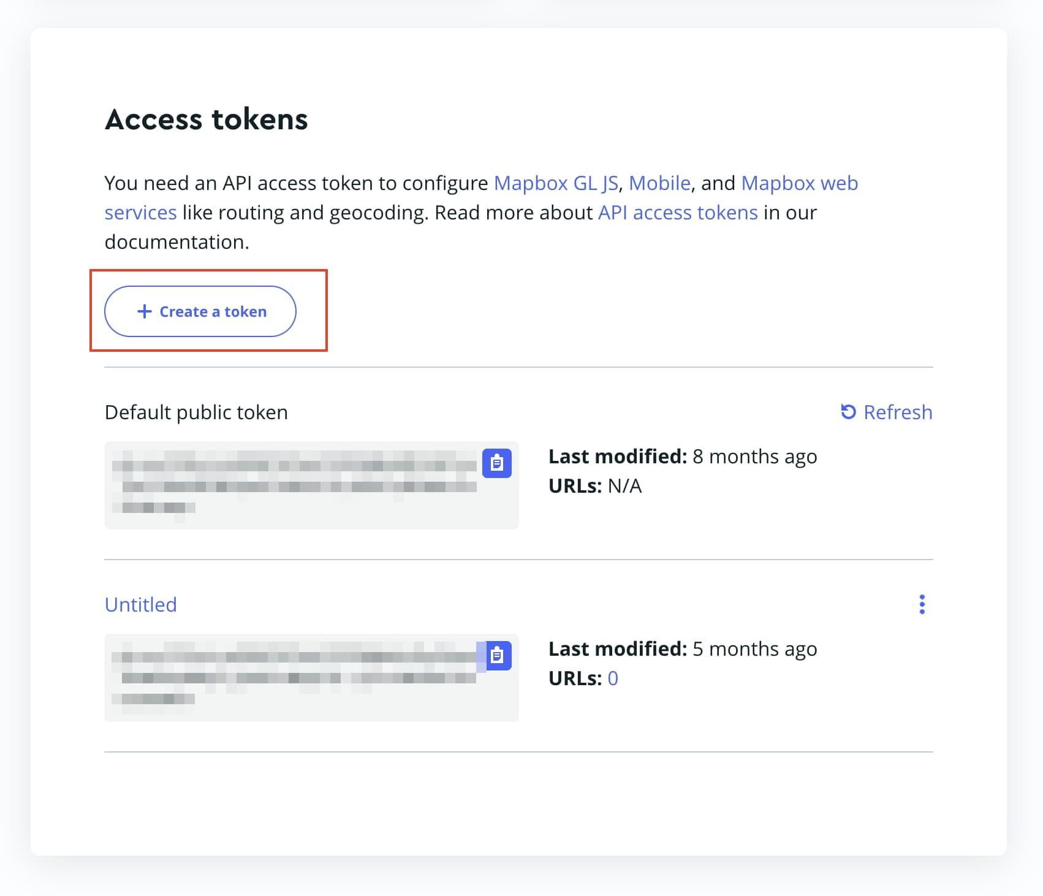Image resolution: width=1043 pixels, height=896 pixels.
Task: Click the circular arrow Refresh icon
Action: (848, 412)
